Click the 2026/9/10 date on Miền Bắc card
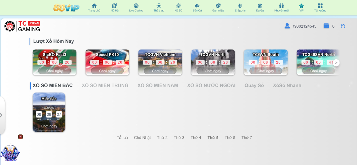Screen dimensions: 357x165 [x=49, y=108]
